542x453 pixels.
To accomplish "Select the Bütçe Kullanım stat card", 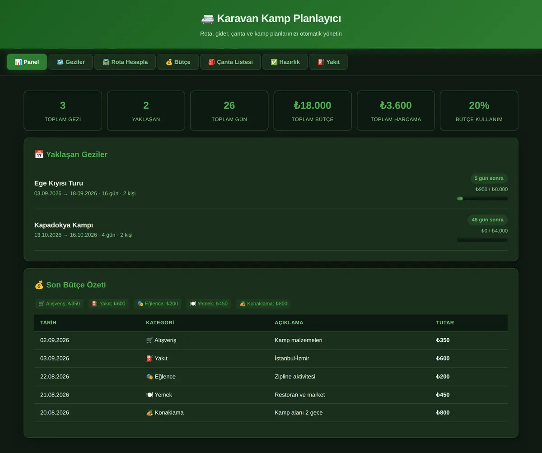I will pos(479,111).
